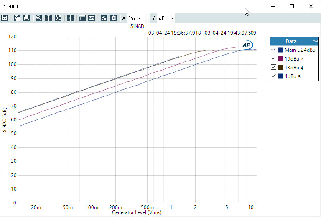321x217 pixels.
Task: Click the Generator Level (Vrms) axis label
Action: click(137, 212)
